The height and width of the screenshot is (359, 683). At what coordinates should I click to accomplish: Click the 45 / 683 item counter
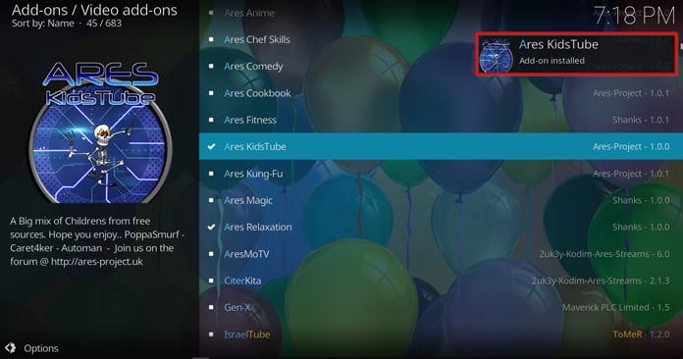(104, 24)
